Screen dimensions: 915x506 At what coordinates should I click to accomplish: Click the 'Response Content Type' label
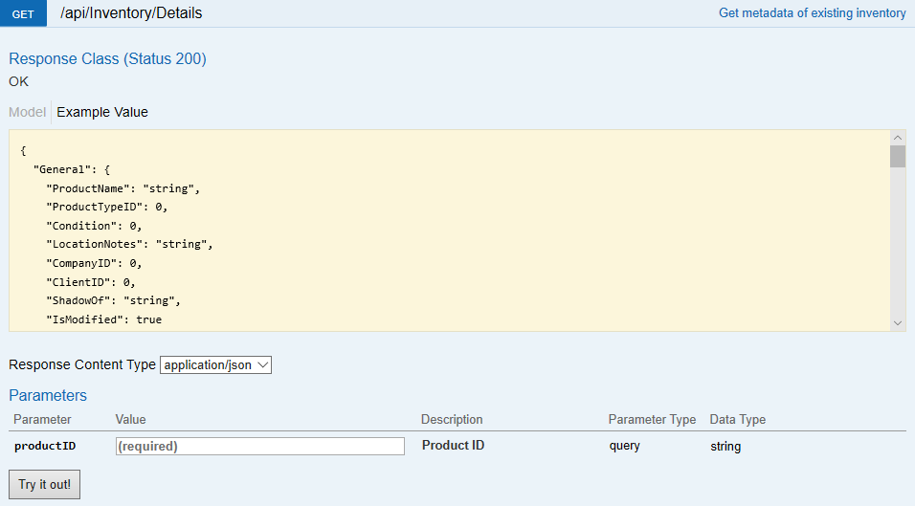[82, 365]
